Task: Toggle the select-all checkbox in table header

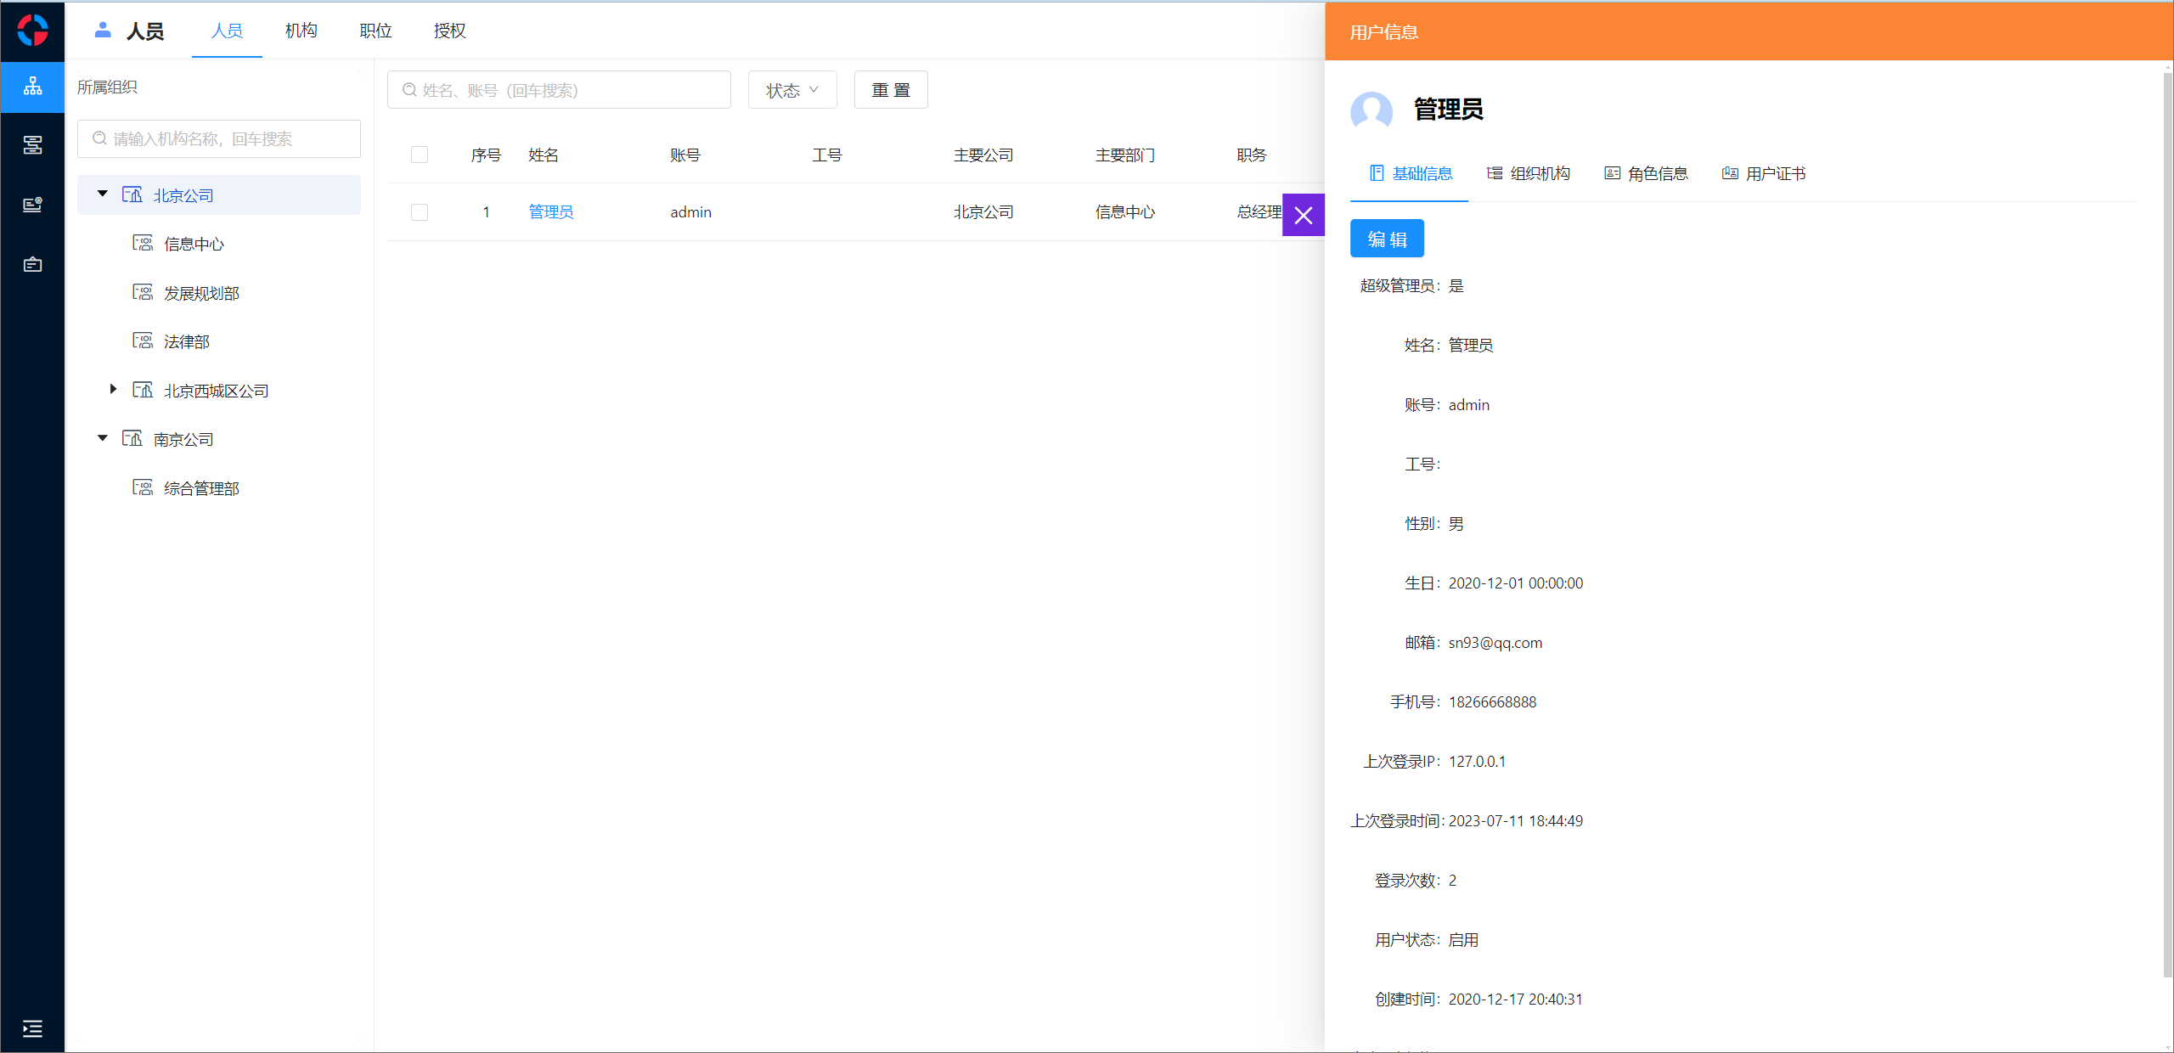Action: pos(419,155)
